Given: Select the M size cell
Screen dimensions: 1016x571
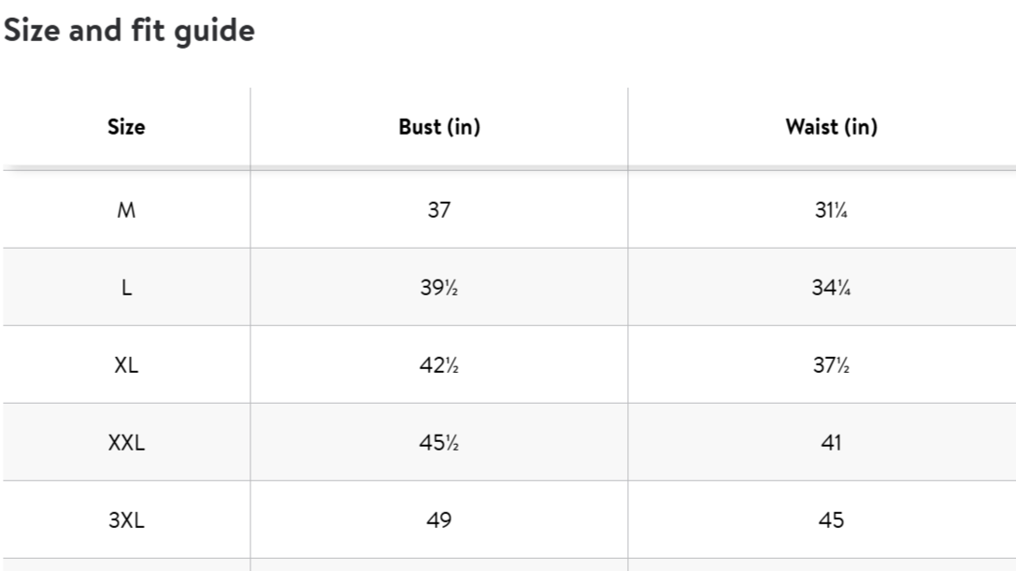Looking at the screenshot, I should [x=126, y=209].
